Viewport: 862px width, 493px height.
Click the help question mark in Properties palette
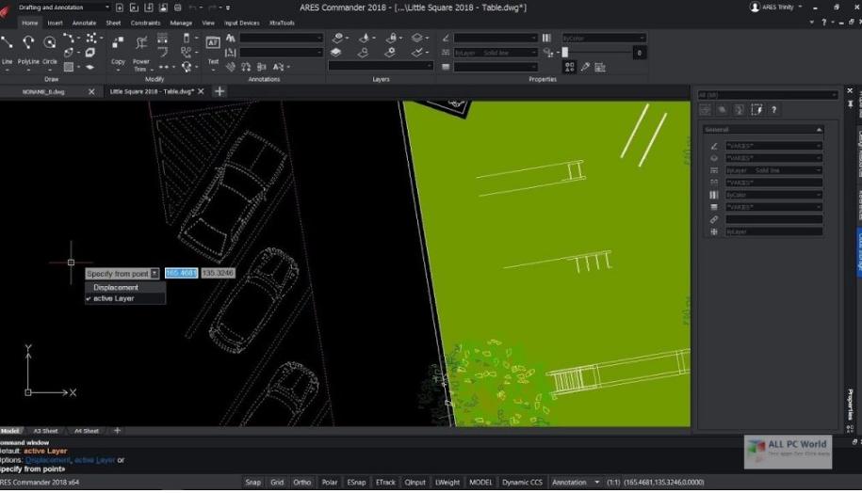tap(774, 110)
